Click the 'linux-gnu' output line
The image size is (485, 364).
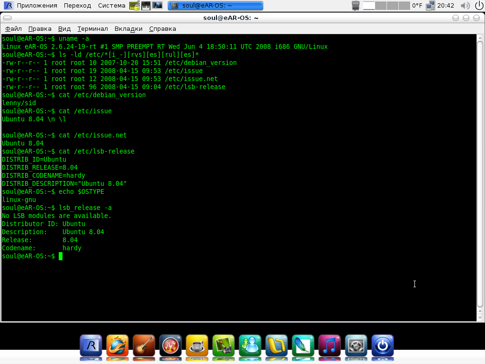point(19,200)
